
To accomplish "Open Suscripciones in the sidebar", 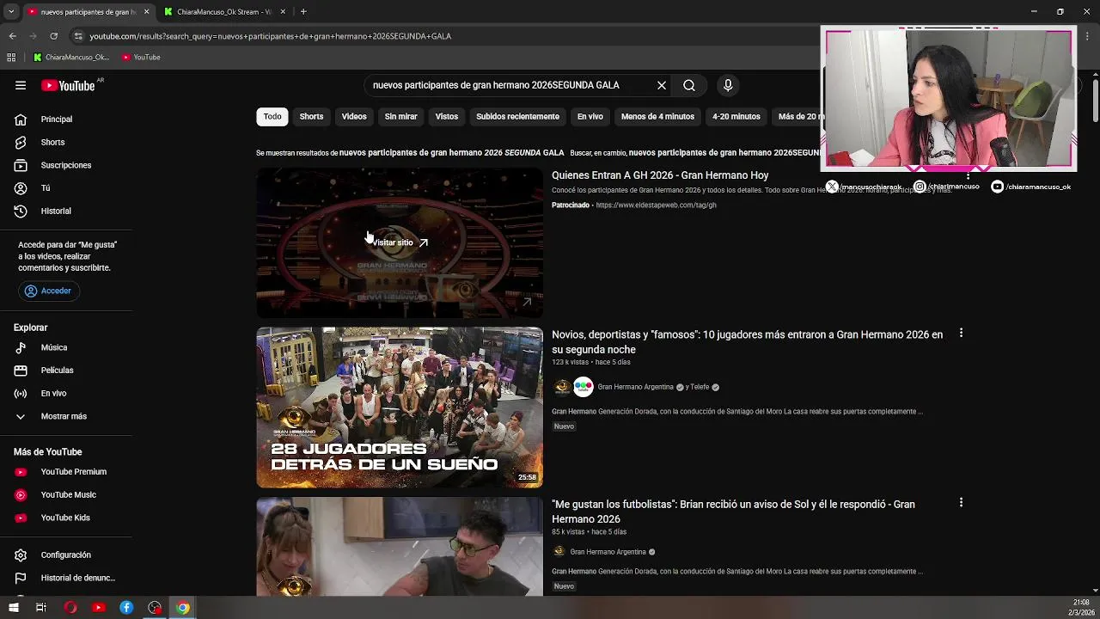I will pyautogui.click(x=66, y=165).
